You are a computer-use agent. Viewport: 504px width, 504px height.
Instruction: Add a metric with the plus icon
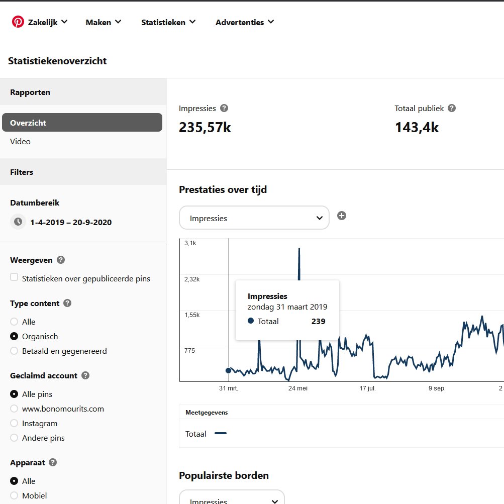coord(342,216)
